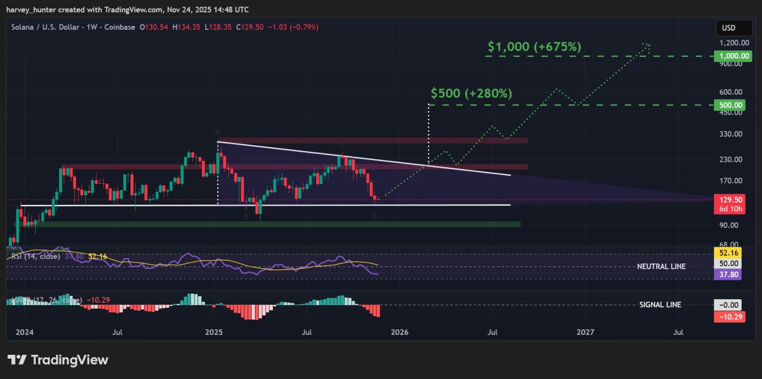
Task: Select the green 500.00 price axis label
Action: tap(728, 105)
